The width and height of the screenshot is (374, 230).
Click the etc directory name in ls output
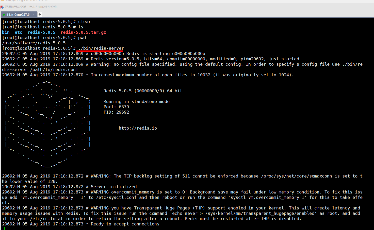pos(18,32)
